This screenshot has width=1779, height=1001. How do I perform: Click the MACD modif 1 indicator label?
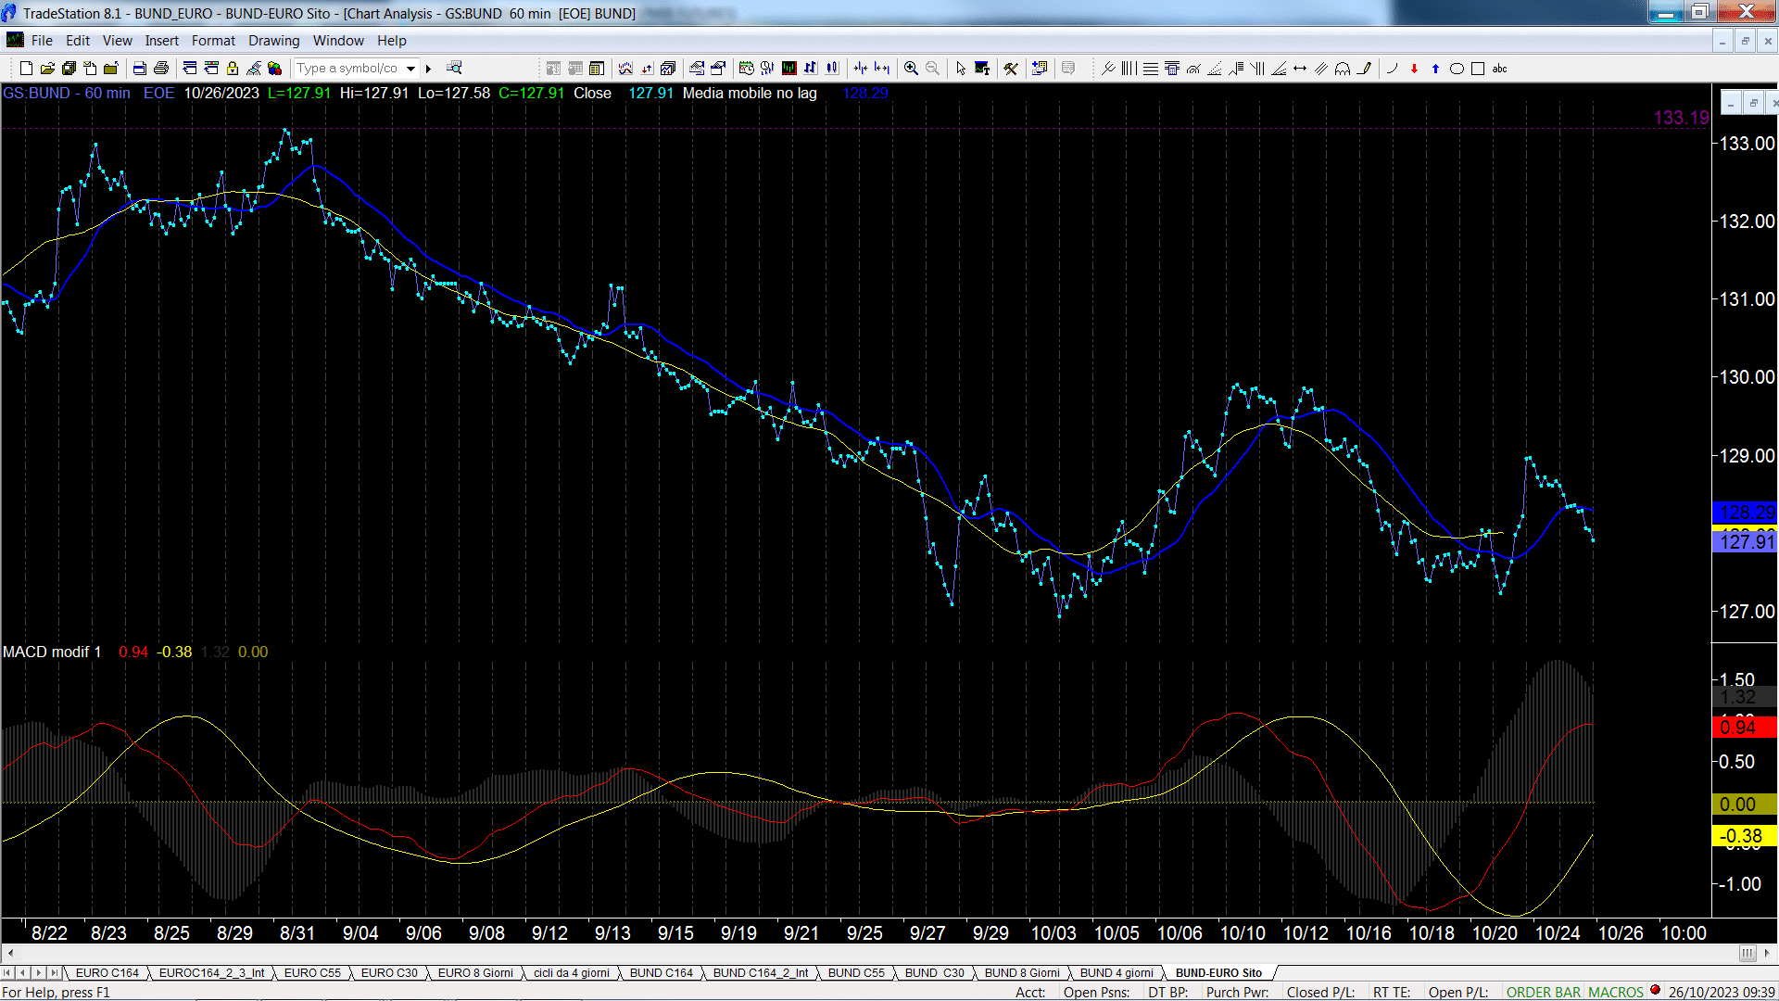[52, 652]
